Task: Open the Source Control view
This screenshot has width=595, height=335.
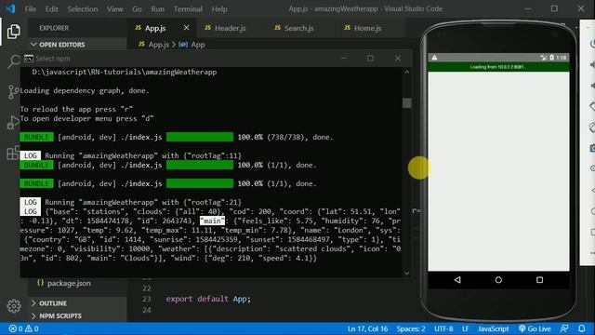Action: [13, 91]
